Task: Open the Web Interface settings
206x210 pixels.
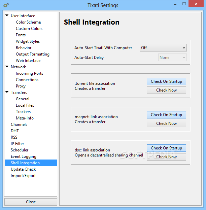Action: (28, 61)
